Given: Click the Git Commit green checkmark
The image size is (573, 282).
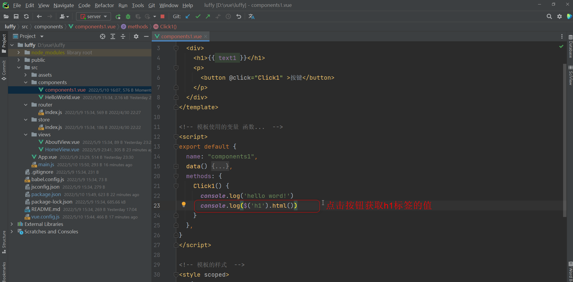Looking at the screenshot, I should pos(198,16).
